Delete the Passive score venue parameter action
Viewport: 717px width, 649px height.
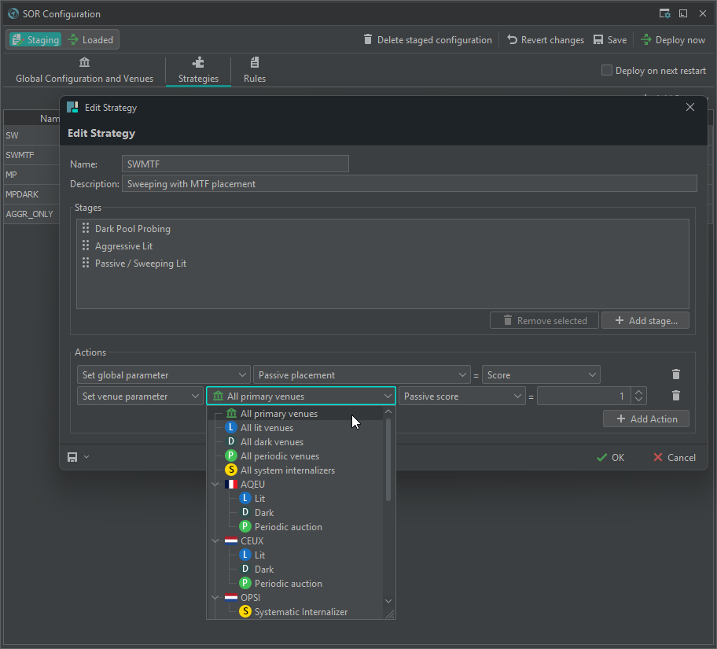(675, 396)
